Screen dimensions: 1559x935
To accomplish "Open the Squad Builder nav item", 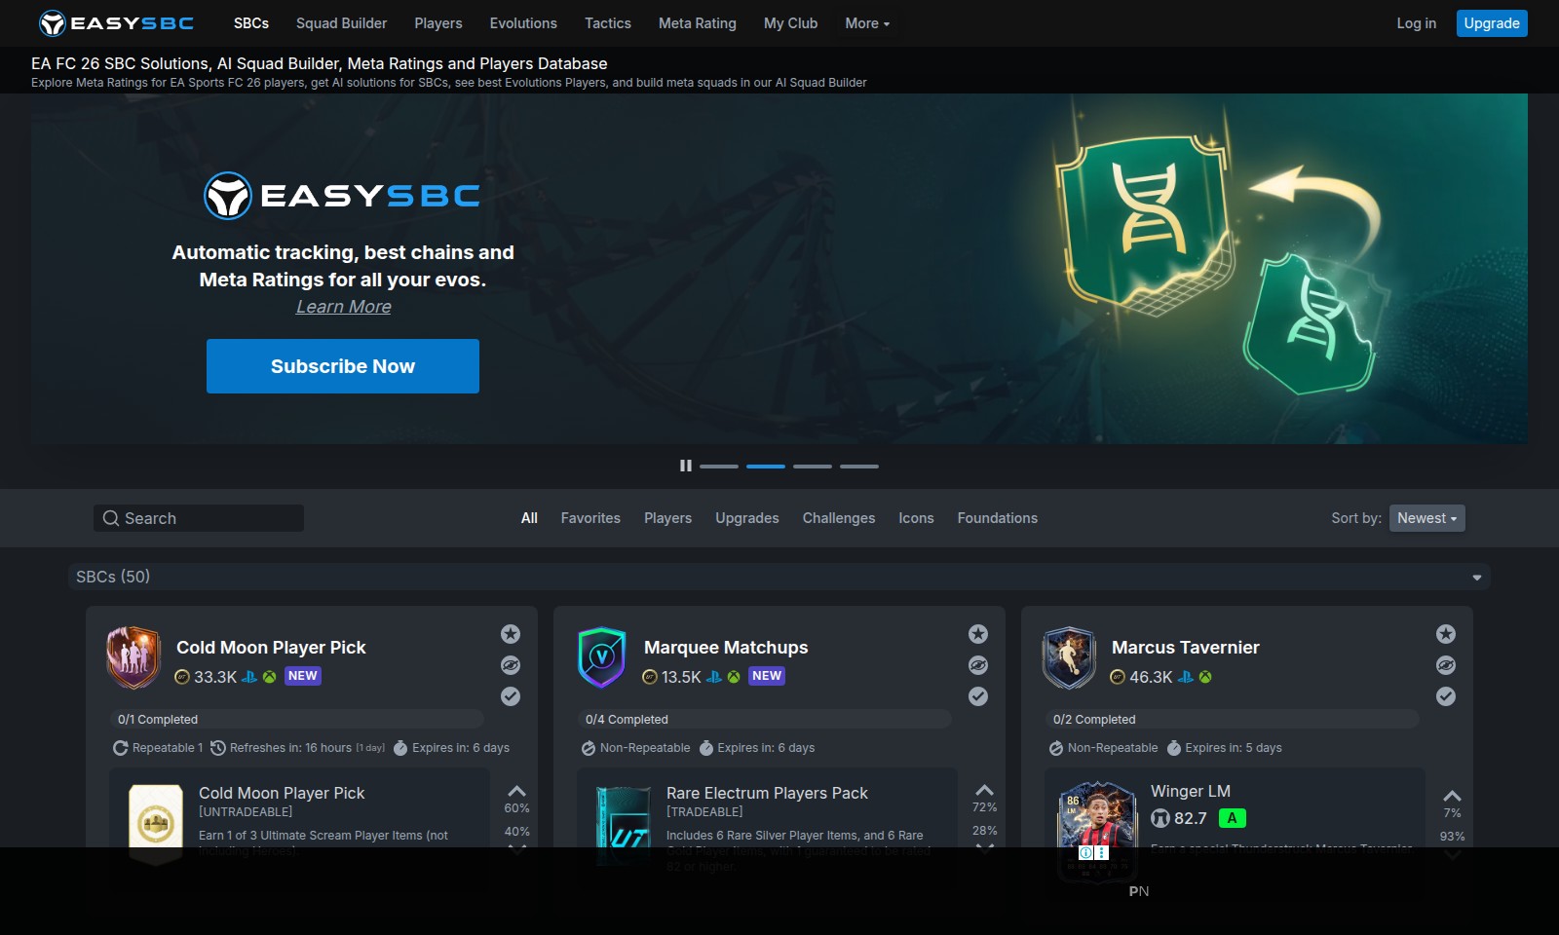I will click(341, 23).
